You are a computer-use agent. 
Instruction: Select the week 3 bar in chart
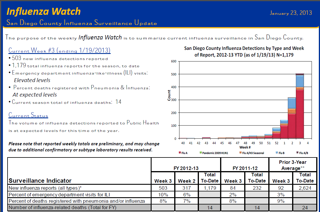300,106
